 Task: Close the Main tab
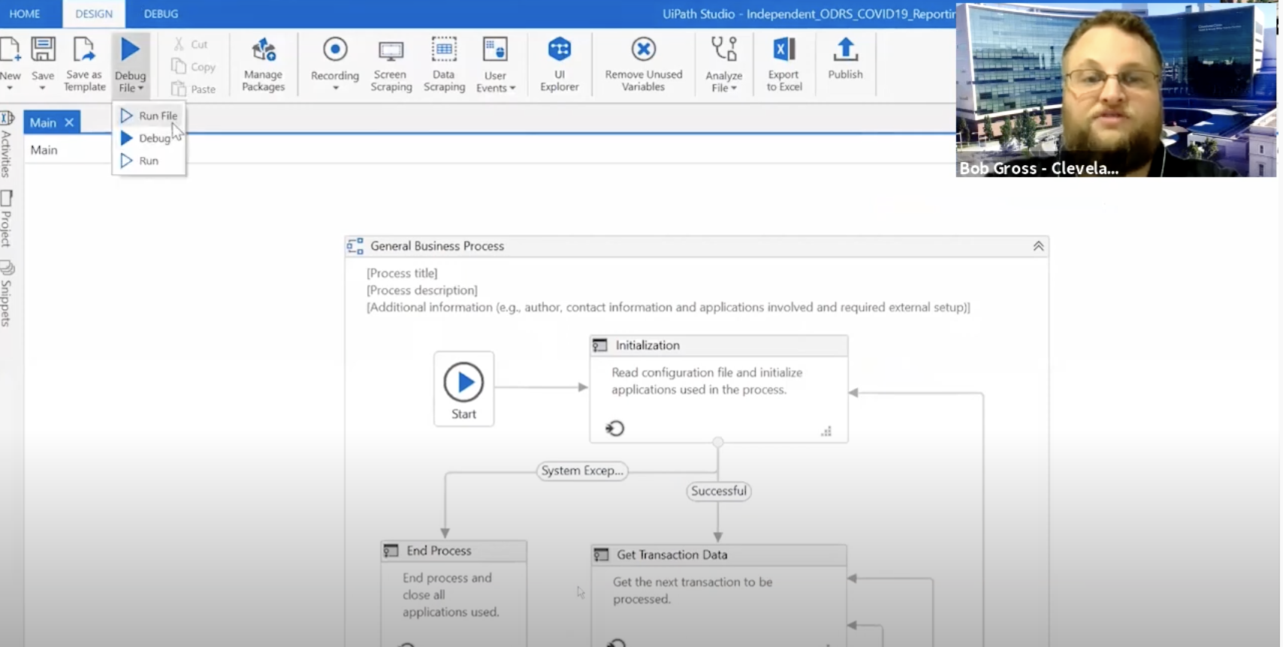pyautogui.click(x=69, y=122)
